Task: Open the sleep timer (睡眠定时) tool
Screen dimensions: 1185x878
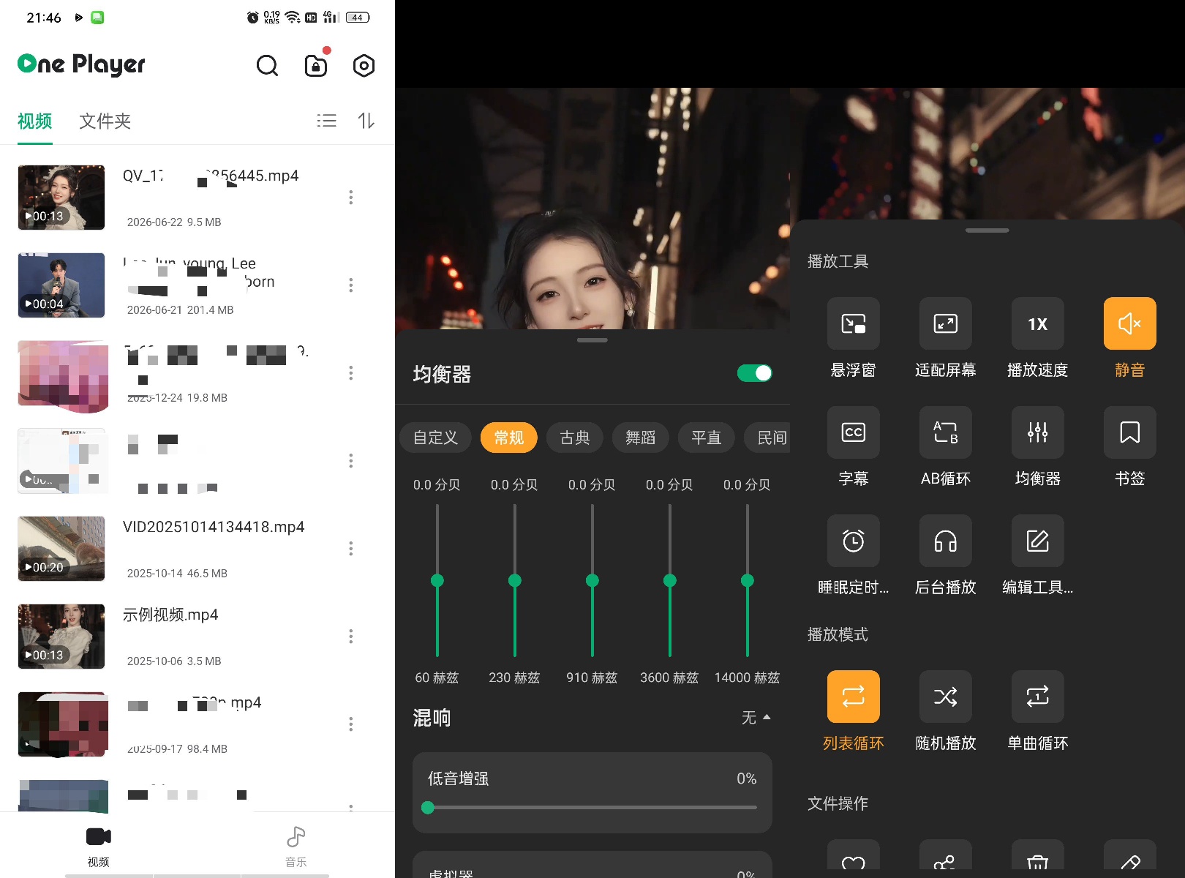Action: [853, 541]
